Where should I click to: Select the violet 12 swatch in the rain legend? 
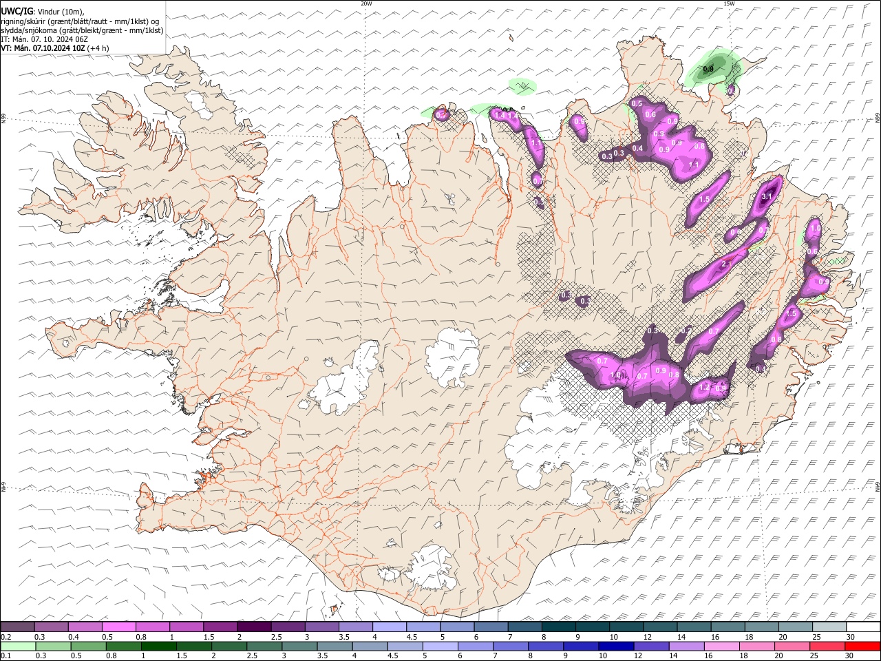651,646
